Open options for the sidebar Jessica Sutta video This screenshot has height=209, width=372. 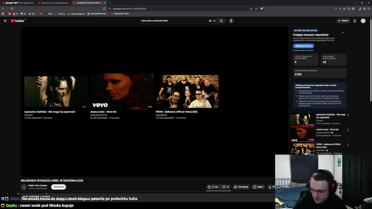pyautogui.click(x=348, y=130)
